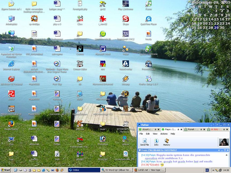Select the Papierkorb recycle bin icon
This screenshot has height=173, width=231.
11,49
